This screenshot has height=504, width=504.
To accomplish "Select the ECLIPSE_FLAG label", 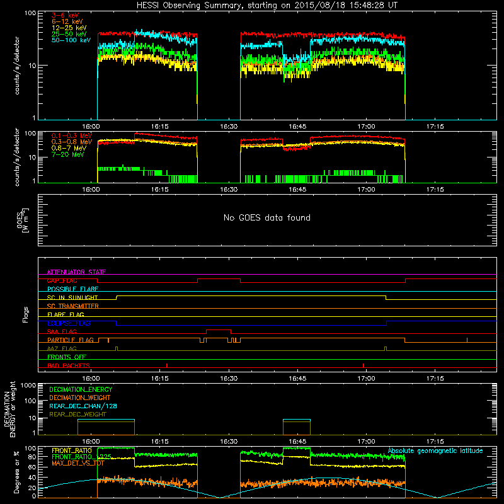I will (69, 323).
